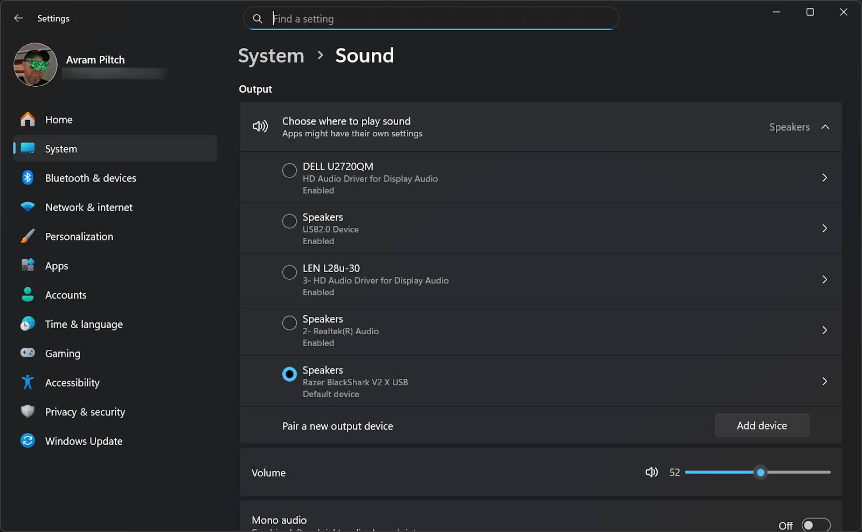Click Add device button

762,425
